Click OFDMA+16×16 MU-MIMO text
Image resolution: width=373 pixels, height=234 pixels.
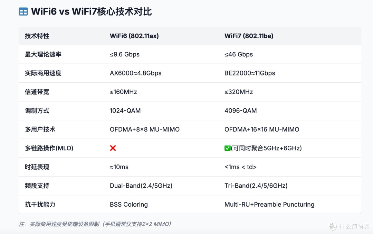(262, 129)
